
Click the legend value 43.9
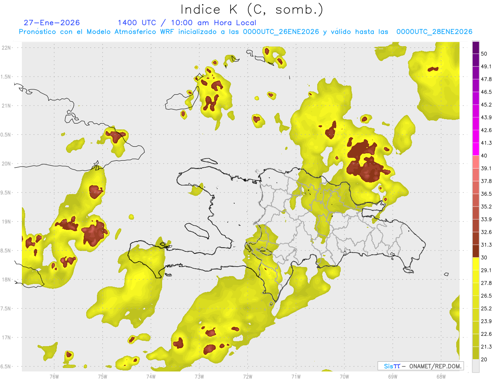(487, 117)
